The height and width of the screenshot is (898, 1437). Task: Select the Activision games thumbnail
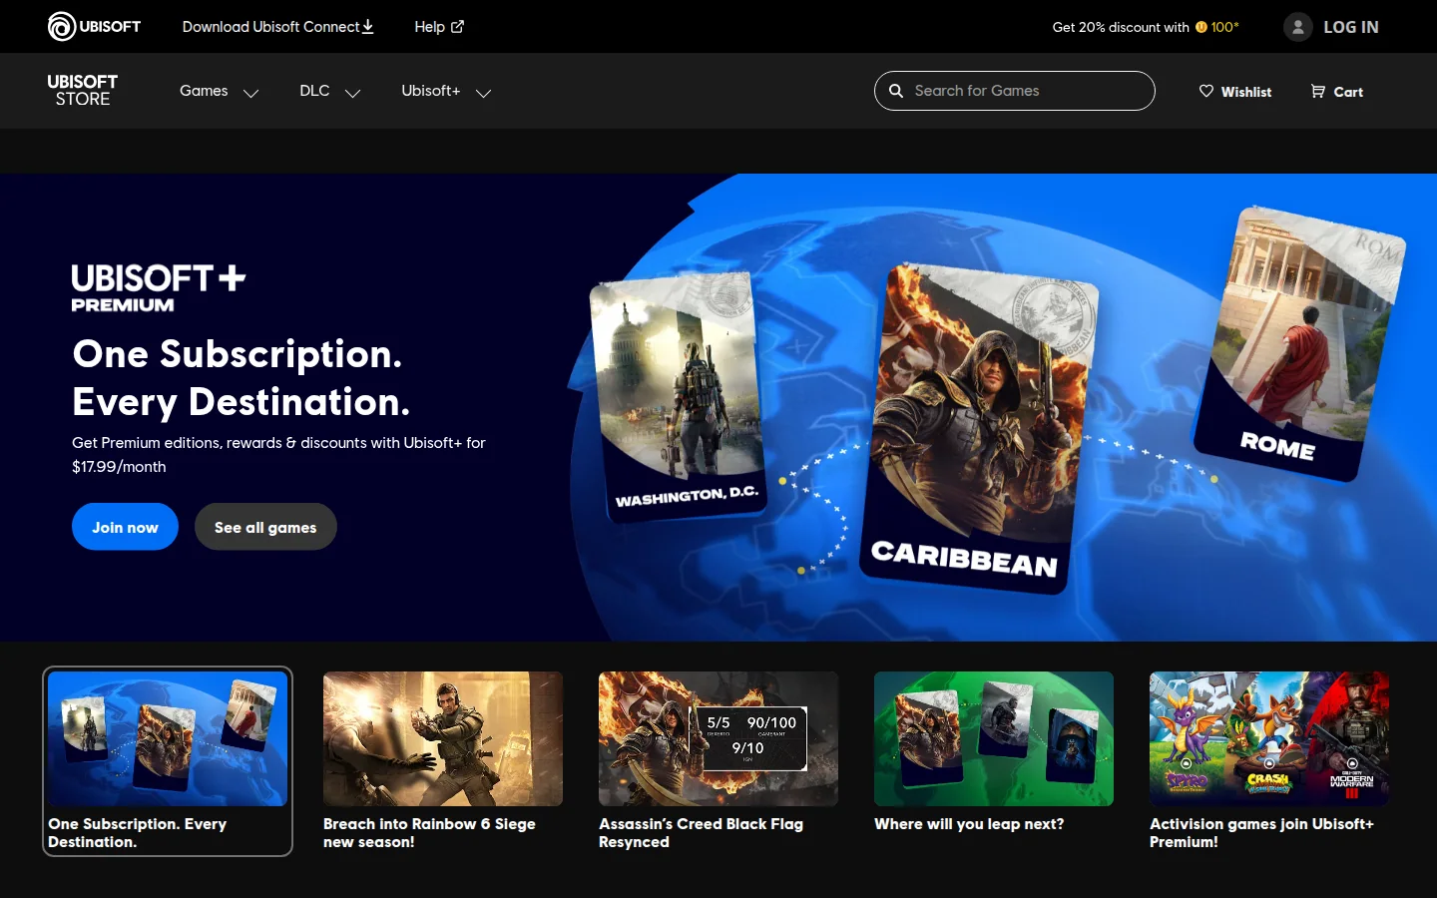1269,738
